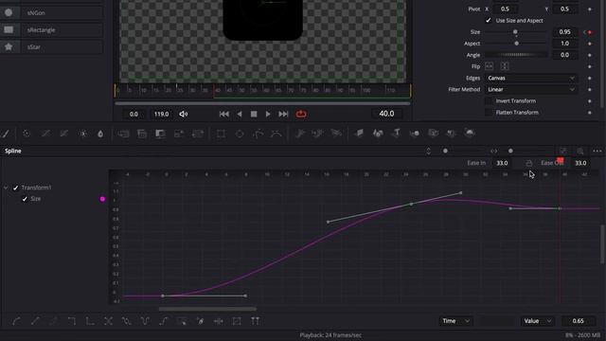Jump to first frame of playback
The width and height of the screenshot is (606, 341).
tap(223, 114)
